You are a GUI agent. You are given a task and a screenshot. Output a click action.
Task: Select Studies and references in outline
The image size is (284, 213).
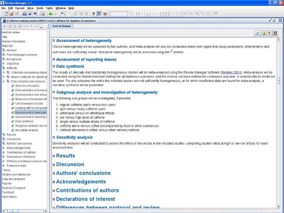[x=16, y=175]
